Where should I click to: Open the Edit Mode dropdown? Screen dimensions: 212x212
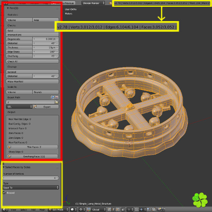click(x=58, y=210)
